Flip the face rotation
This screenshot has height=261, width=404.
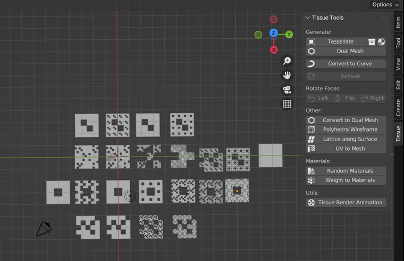pyautogui.click(x=346, y=98)
